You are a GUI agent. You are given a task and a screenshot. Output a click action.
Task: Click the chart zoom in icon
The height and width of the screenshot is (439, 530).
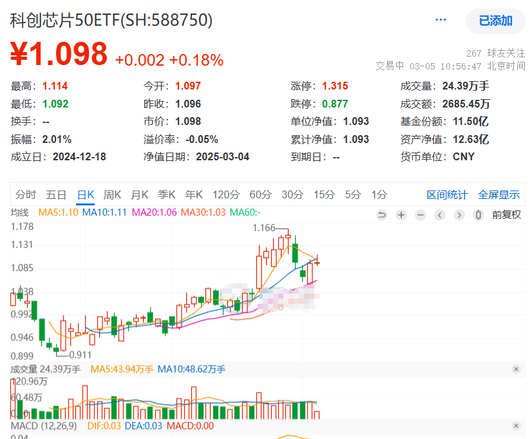click(x=401, y=216)
